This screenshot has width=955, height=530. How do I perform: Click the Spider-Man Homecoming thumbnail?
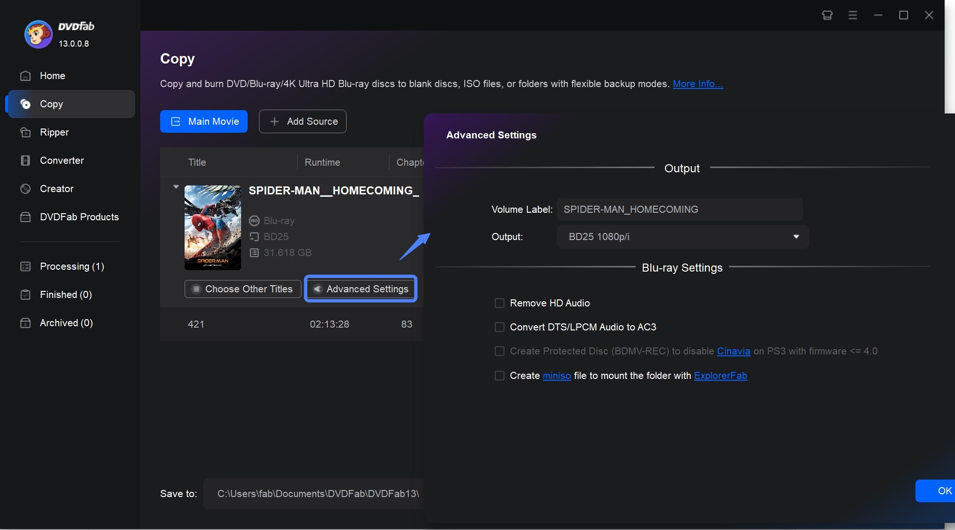click(212, 227)
